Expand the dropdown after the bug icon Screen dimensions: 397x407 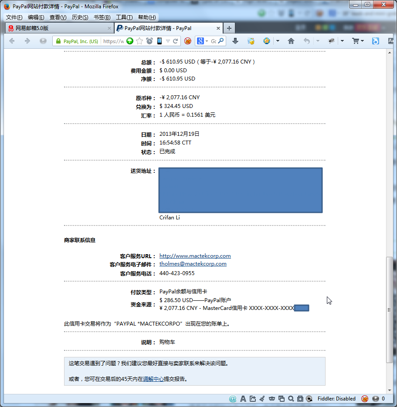click(342, 41)
